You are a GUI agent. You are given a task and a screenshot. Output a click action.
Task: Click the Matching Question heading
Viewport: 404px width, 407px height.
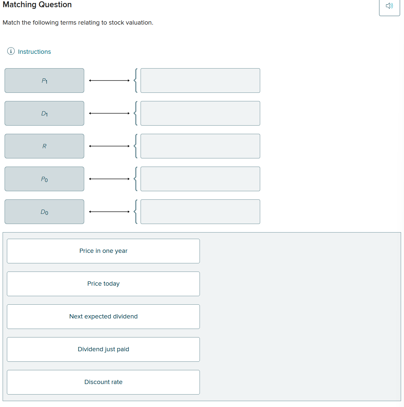(37, 5)
